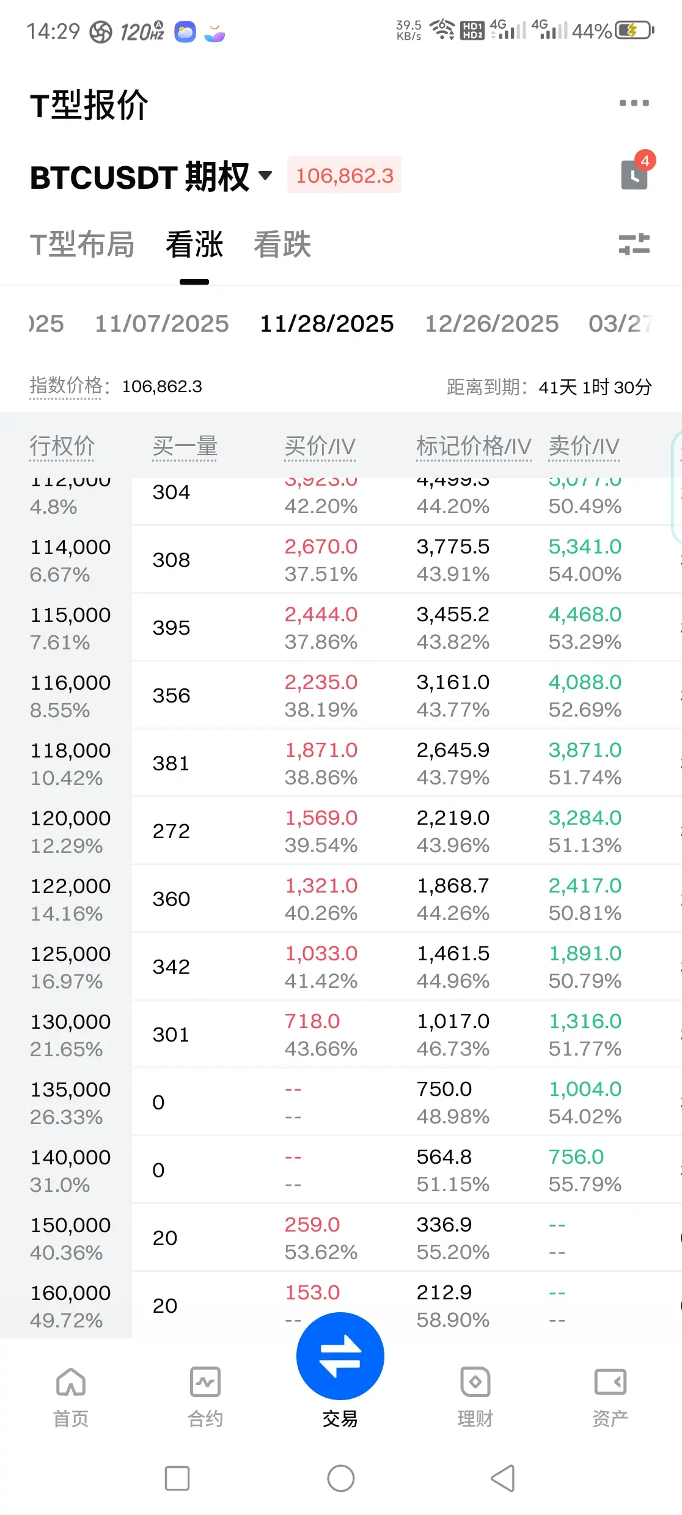The height and width of the screenshot is (1515, 682).
Task: Tap ask price 4,468.0
Action: [x=585, y=614]
